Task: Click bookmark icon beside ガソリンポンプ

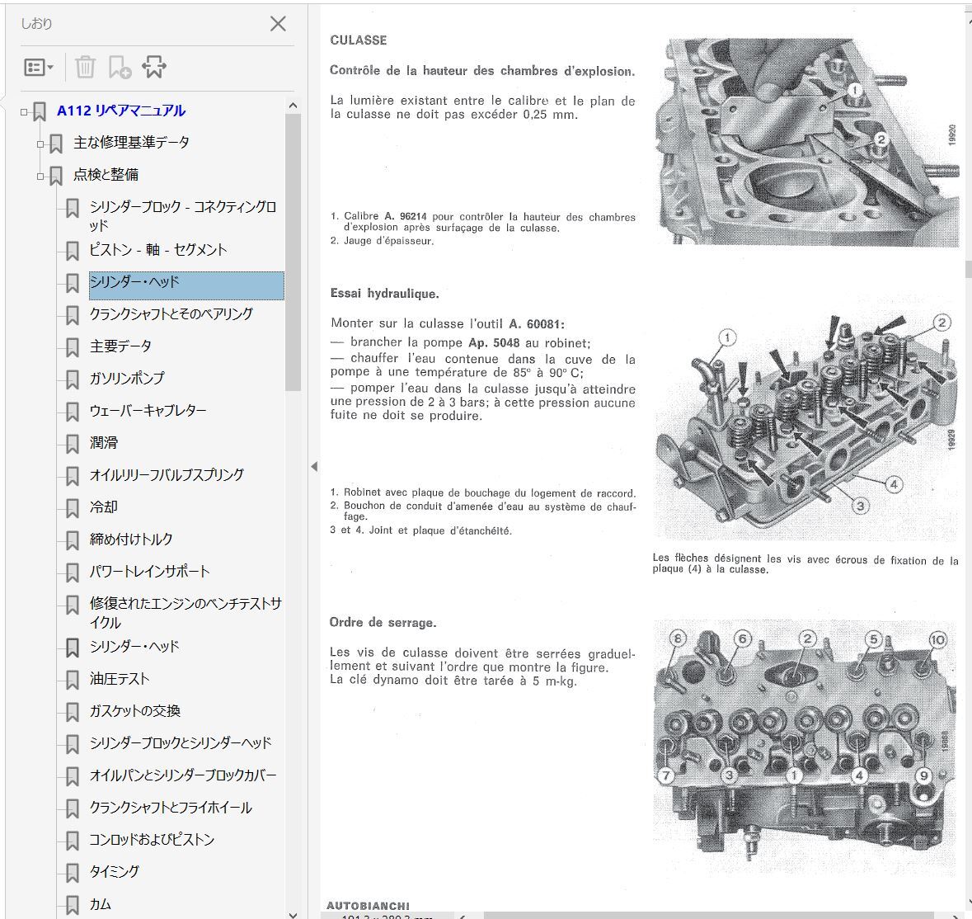Action: pos(73,379)
